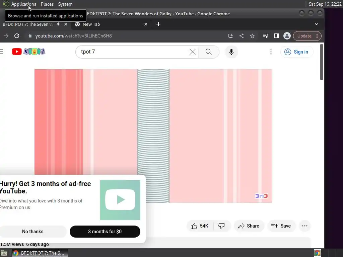Click the Premium promo play thumbnail
The width and height of the screenshot is (343, 257).
pos(120,200)
